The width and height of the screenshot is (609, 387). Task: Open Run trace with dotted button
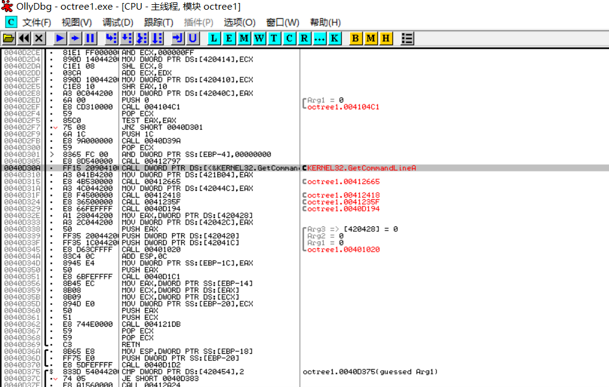[x=320, y=39]
